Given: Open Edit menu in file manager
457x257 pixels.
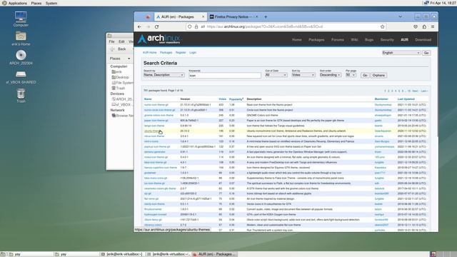Looking at the screenshot, I should (121, 41).
